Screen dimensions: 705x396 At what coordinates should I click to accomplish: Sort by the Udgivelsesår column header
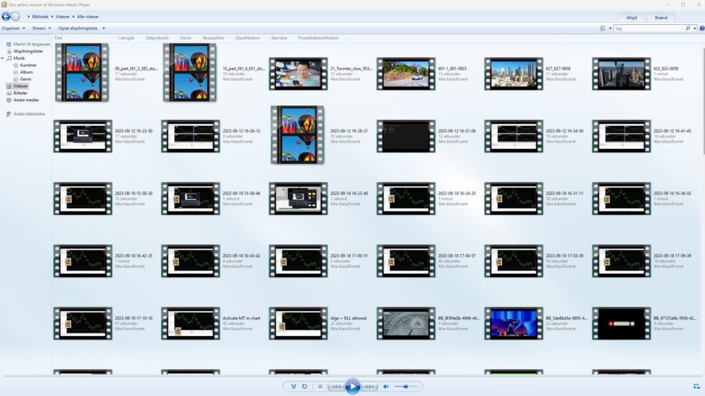pyautogui.click(x=157, y=38)
